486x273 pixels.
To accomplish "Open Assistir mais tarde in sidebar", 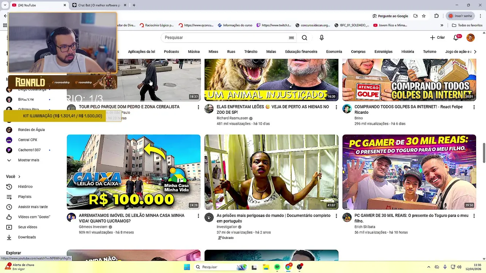I will click(33, 207).
